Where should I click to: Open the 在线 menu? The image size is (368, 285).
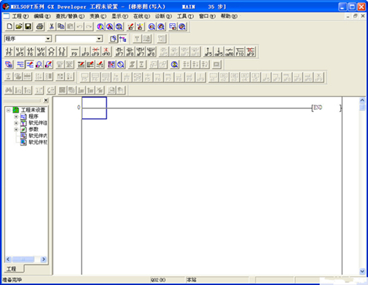[x=141, y=16]
